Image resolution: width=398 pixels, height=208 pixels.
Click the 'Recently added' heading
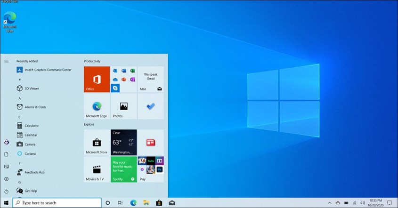pyautogui.click(x=27, y=61)
